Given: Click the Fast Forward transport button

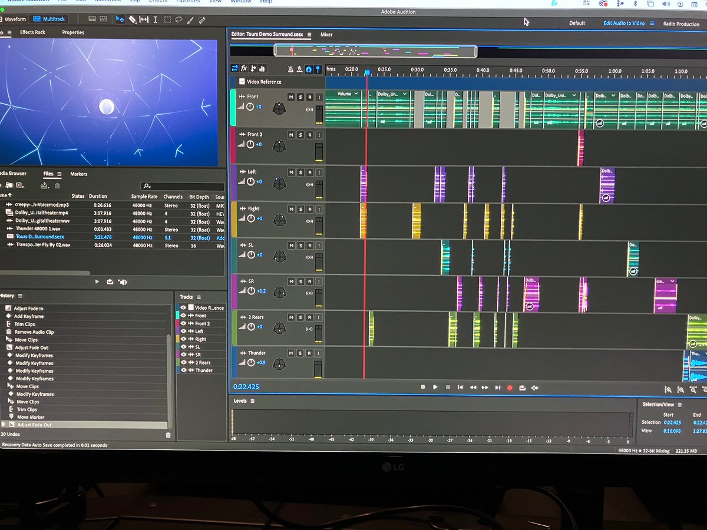Looking at the screenshot, I should tap(485, 387).
